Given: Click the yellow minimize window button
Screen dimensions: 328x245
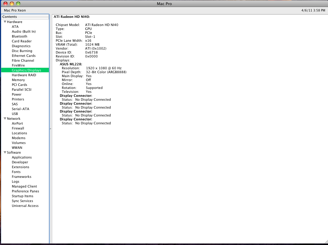Looking at the screenshot, I should click(12, 4).
